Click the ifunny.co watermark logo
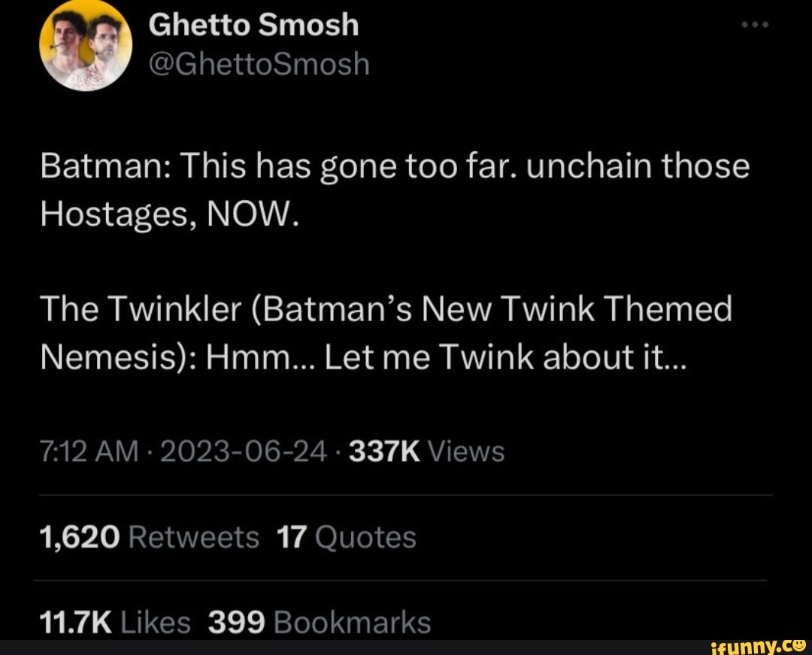 click(753, 643)
